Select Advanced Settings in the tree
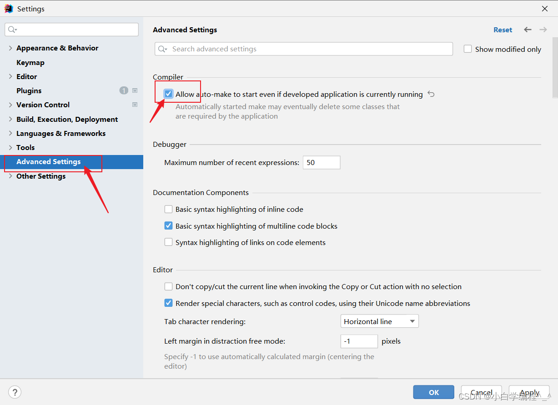Image resolution: width=558 pixels, height=405 pixels. (49, 162)
